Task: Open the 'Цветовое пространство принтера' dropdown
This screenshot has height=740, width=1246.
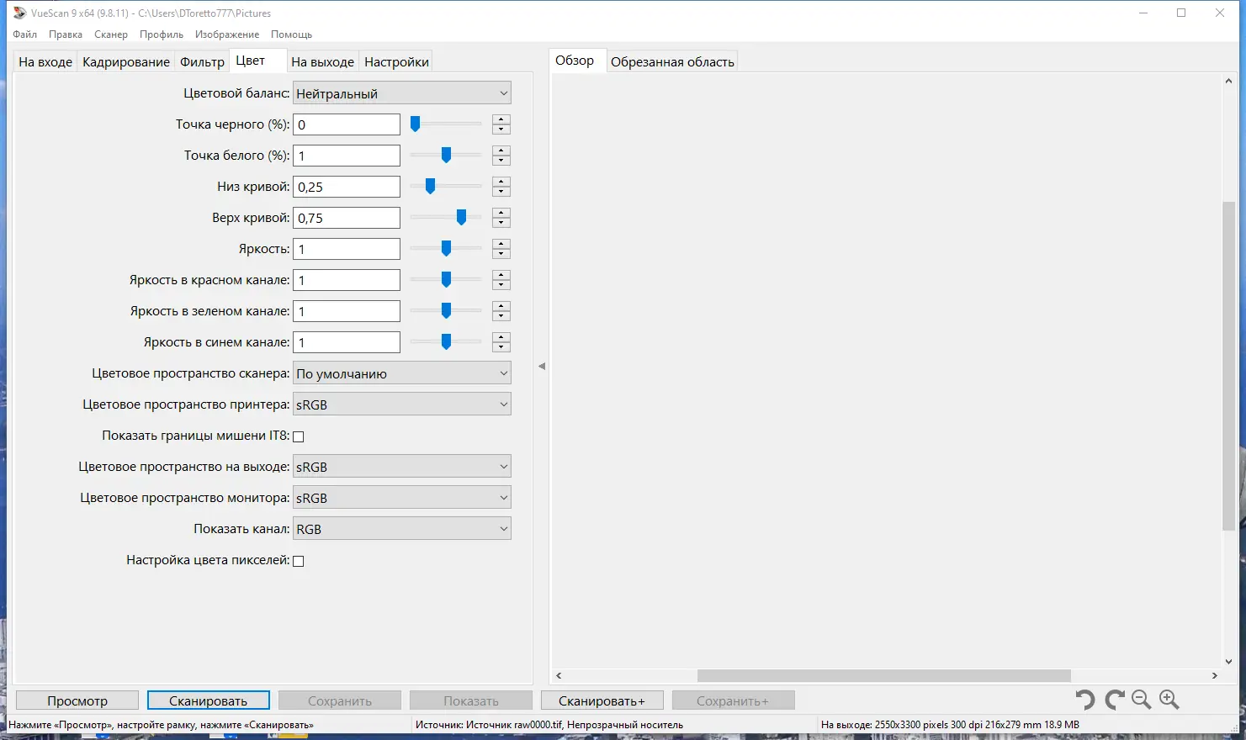Action: click(x=402, y=404)
